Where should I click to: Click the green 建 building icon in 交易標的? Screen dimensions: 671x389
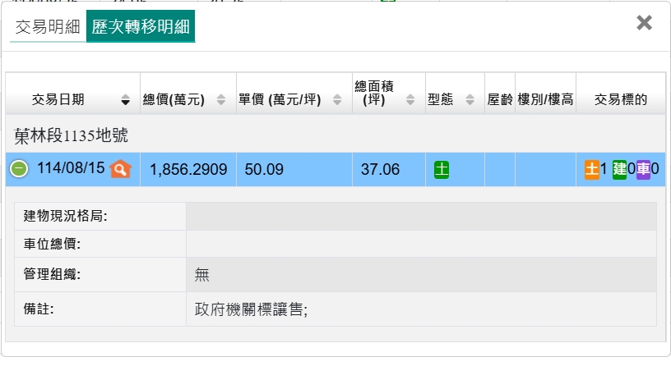[619, 169]
